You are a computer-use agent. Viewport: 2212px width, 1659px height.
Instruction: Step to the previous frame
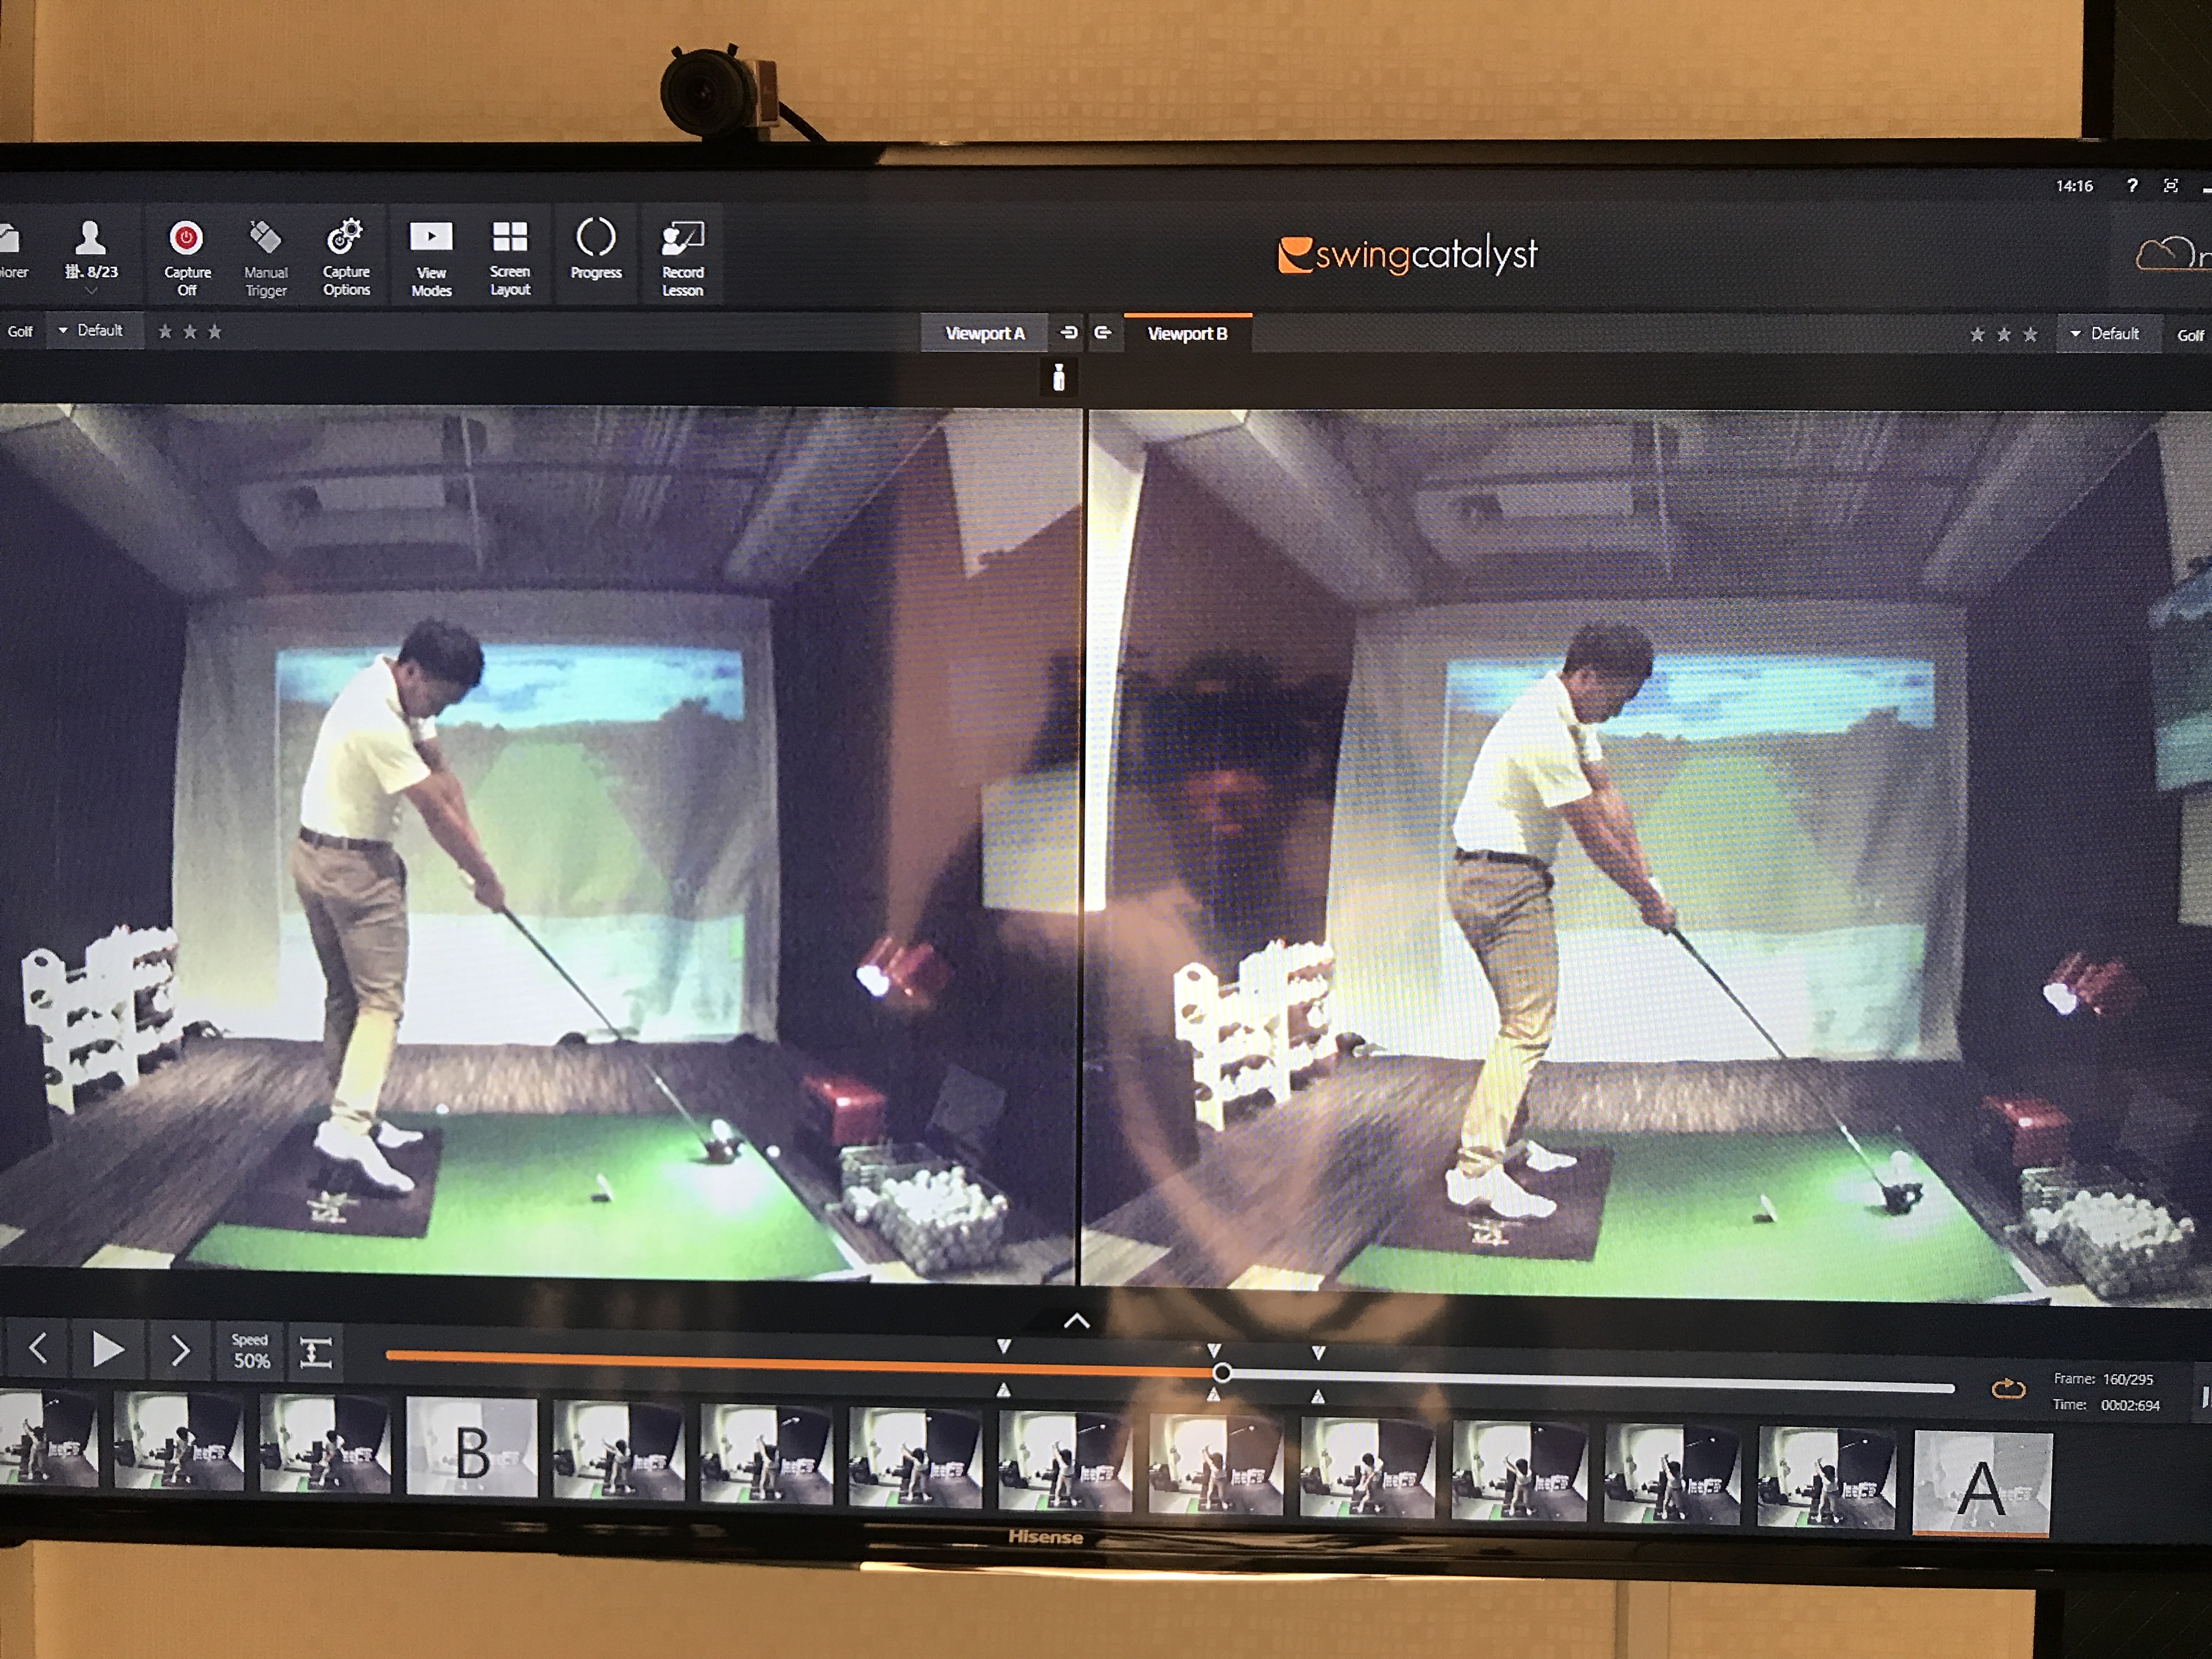(x=38, y=1349)
